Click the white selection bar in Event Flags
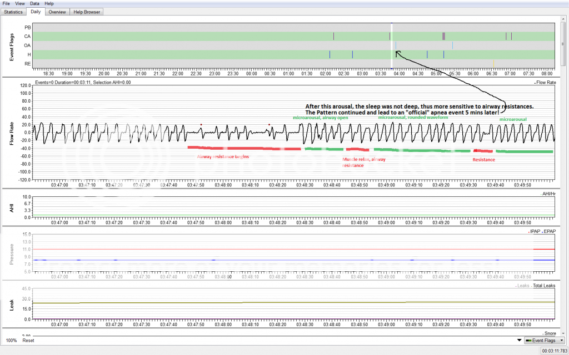The image size is (569, 355). [391, 44]
